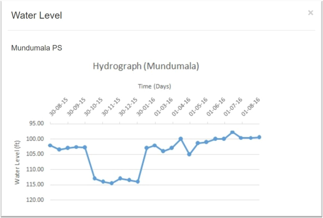Select the lowest data point near 30-11-15
This screenshot has width=323, height=218.
(111, 182)
